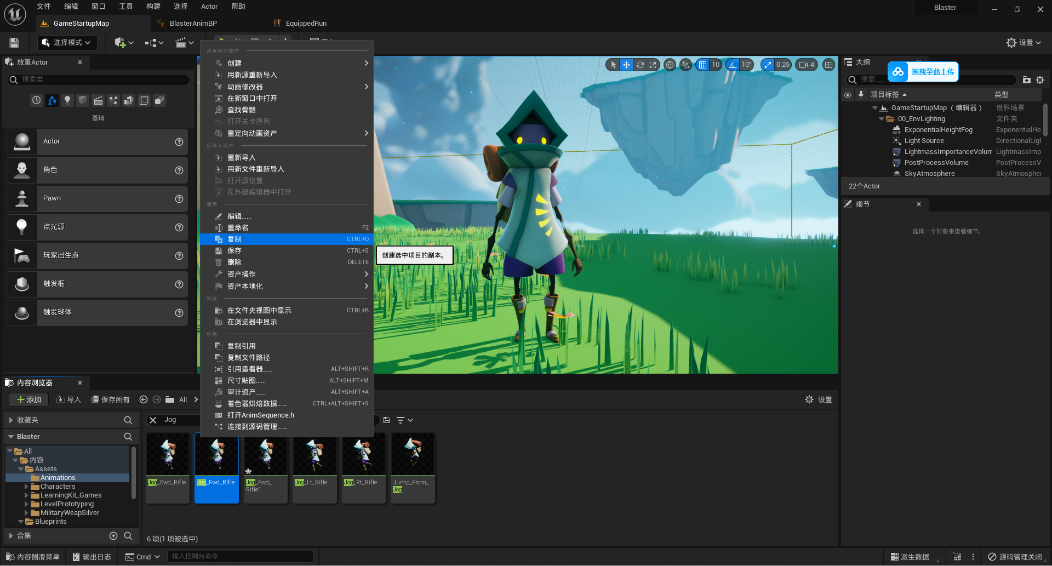1052x566 pixels.
Task: Open scale snap 0.25 value dropdown
Action: point(783,65)
